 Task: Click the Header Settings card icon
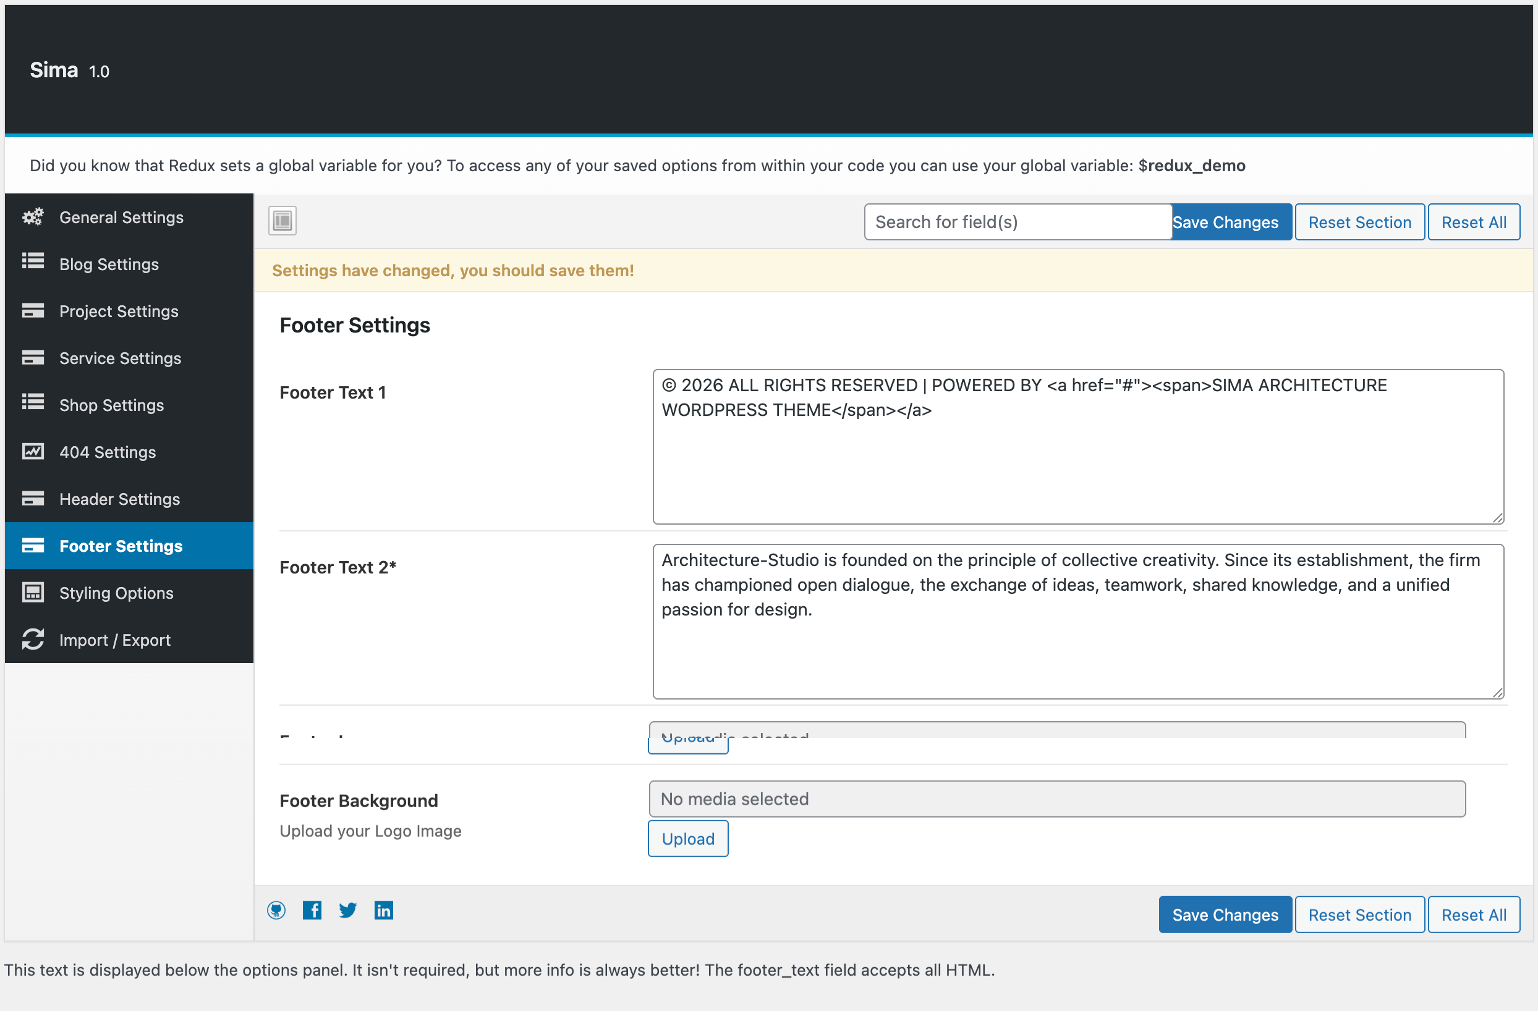click(33, 499)
